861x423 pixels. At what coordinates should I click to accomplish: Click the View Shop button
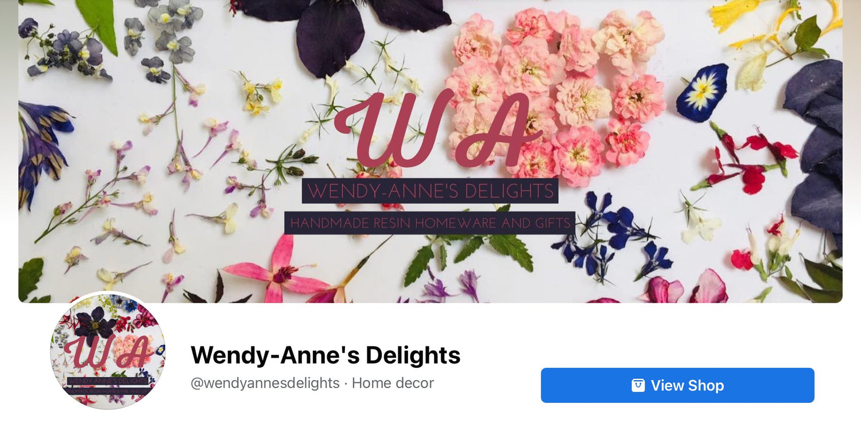677,385
